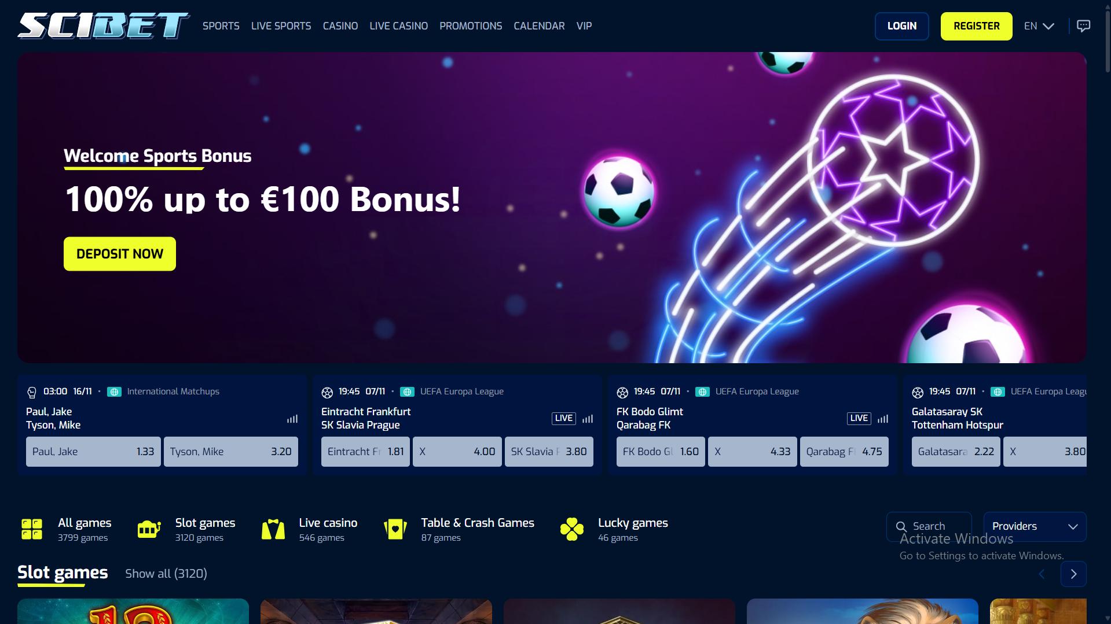Toggle Tyson, Mike 3.20 odds selection
Viewport: 1111px width, 624px height.
coord(231,452)
